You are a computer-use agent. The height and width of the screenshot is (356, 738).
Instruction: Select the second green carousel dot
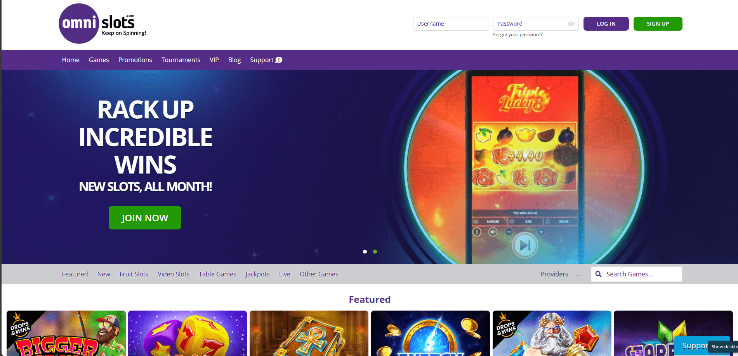(375, 252)
